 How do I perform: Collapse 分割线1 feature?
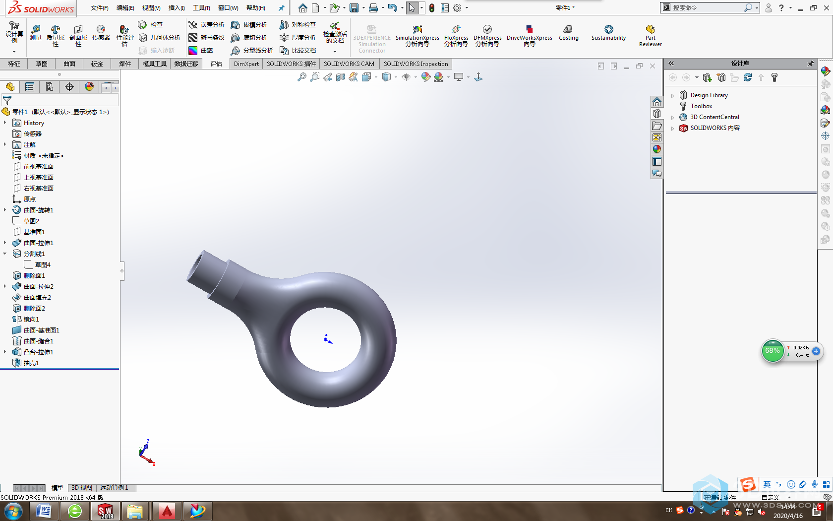coord(5,254)
